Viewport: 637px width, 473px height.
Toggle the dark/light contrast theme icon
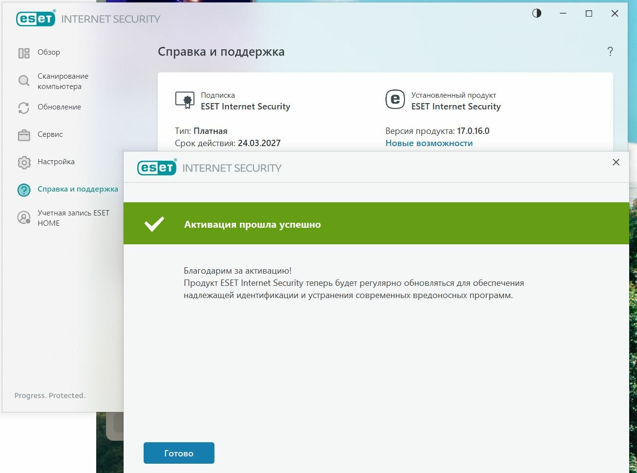pyautogui.click(x=537, y=13)
